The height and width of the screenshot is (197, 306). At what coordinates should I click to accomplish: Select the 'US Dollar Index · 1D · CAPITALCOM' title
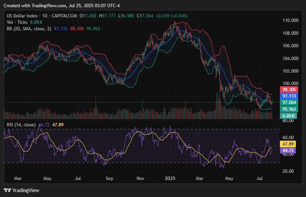point(42,16)
